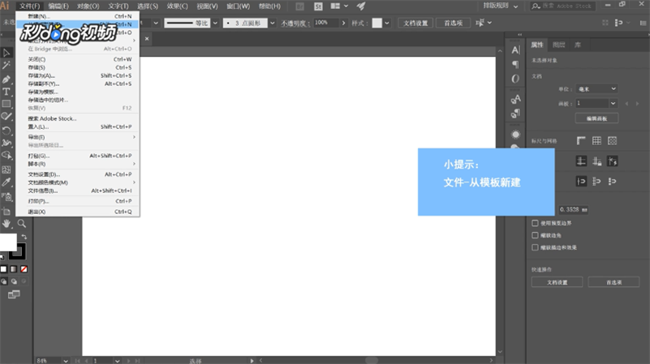This screenshot has height=364, width=650.
Task: Click the 0.3528 mm value field
Action: click(573, 209)
